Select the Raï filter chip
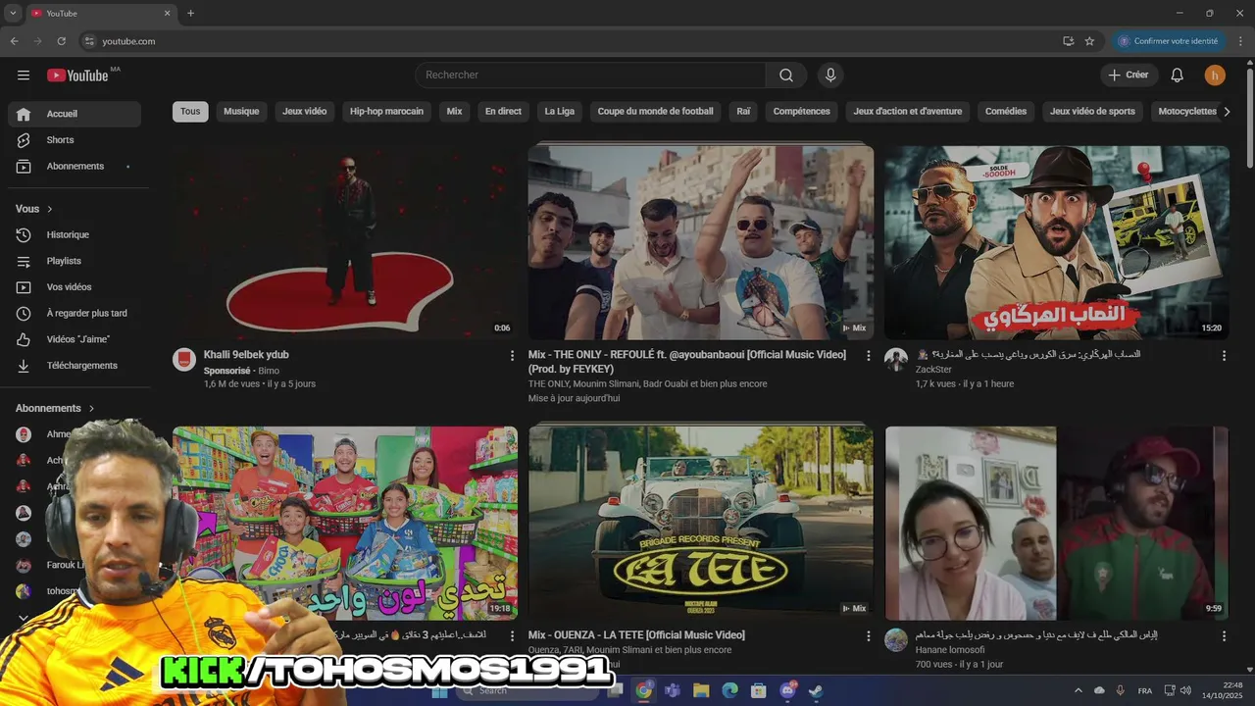 (x=743, y=112)
